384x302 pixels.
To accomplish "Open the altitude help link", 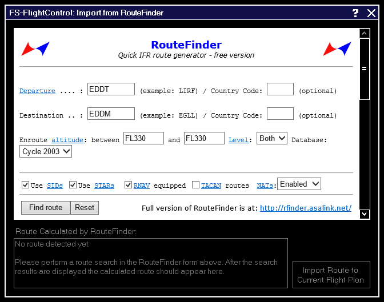I will click(67, 140).
